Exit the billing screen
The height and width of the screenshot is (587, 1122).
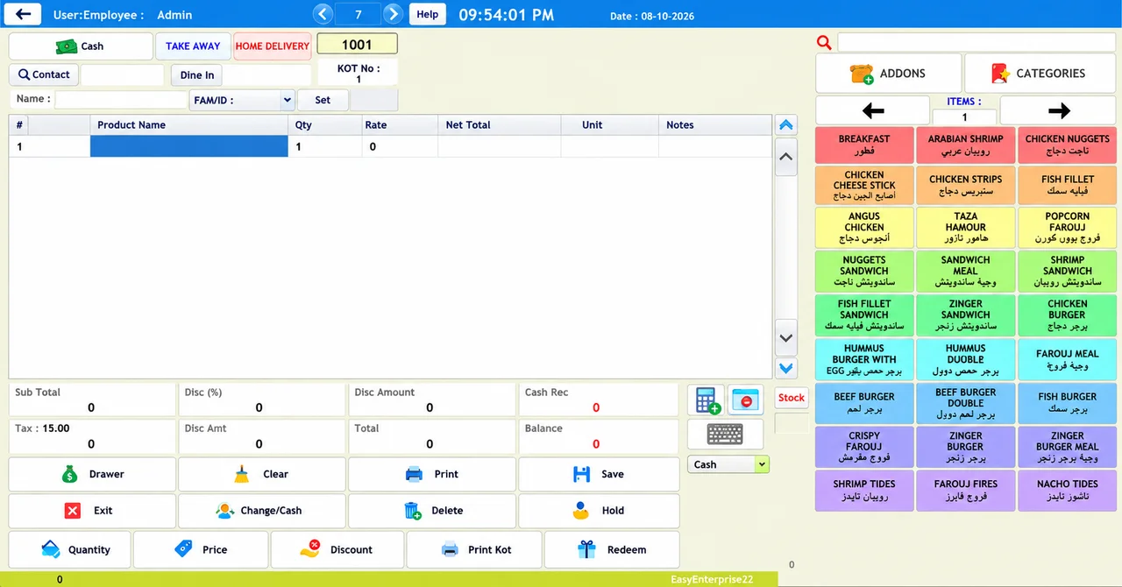point(92,511)
